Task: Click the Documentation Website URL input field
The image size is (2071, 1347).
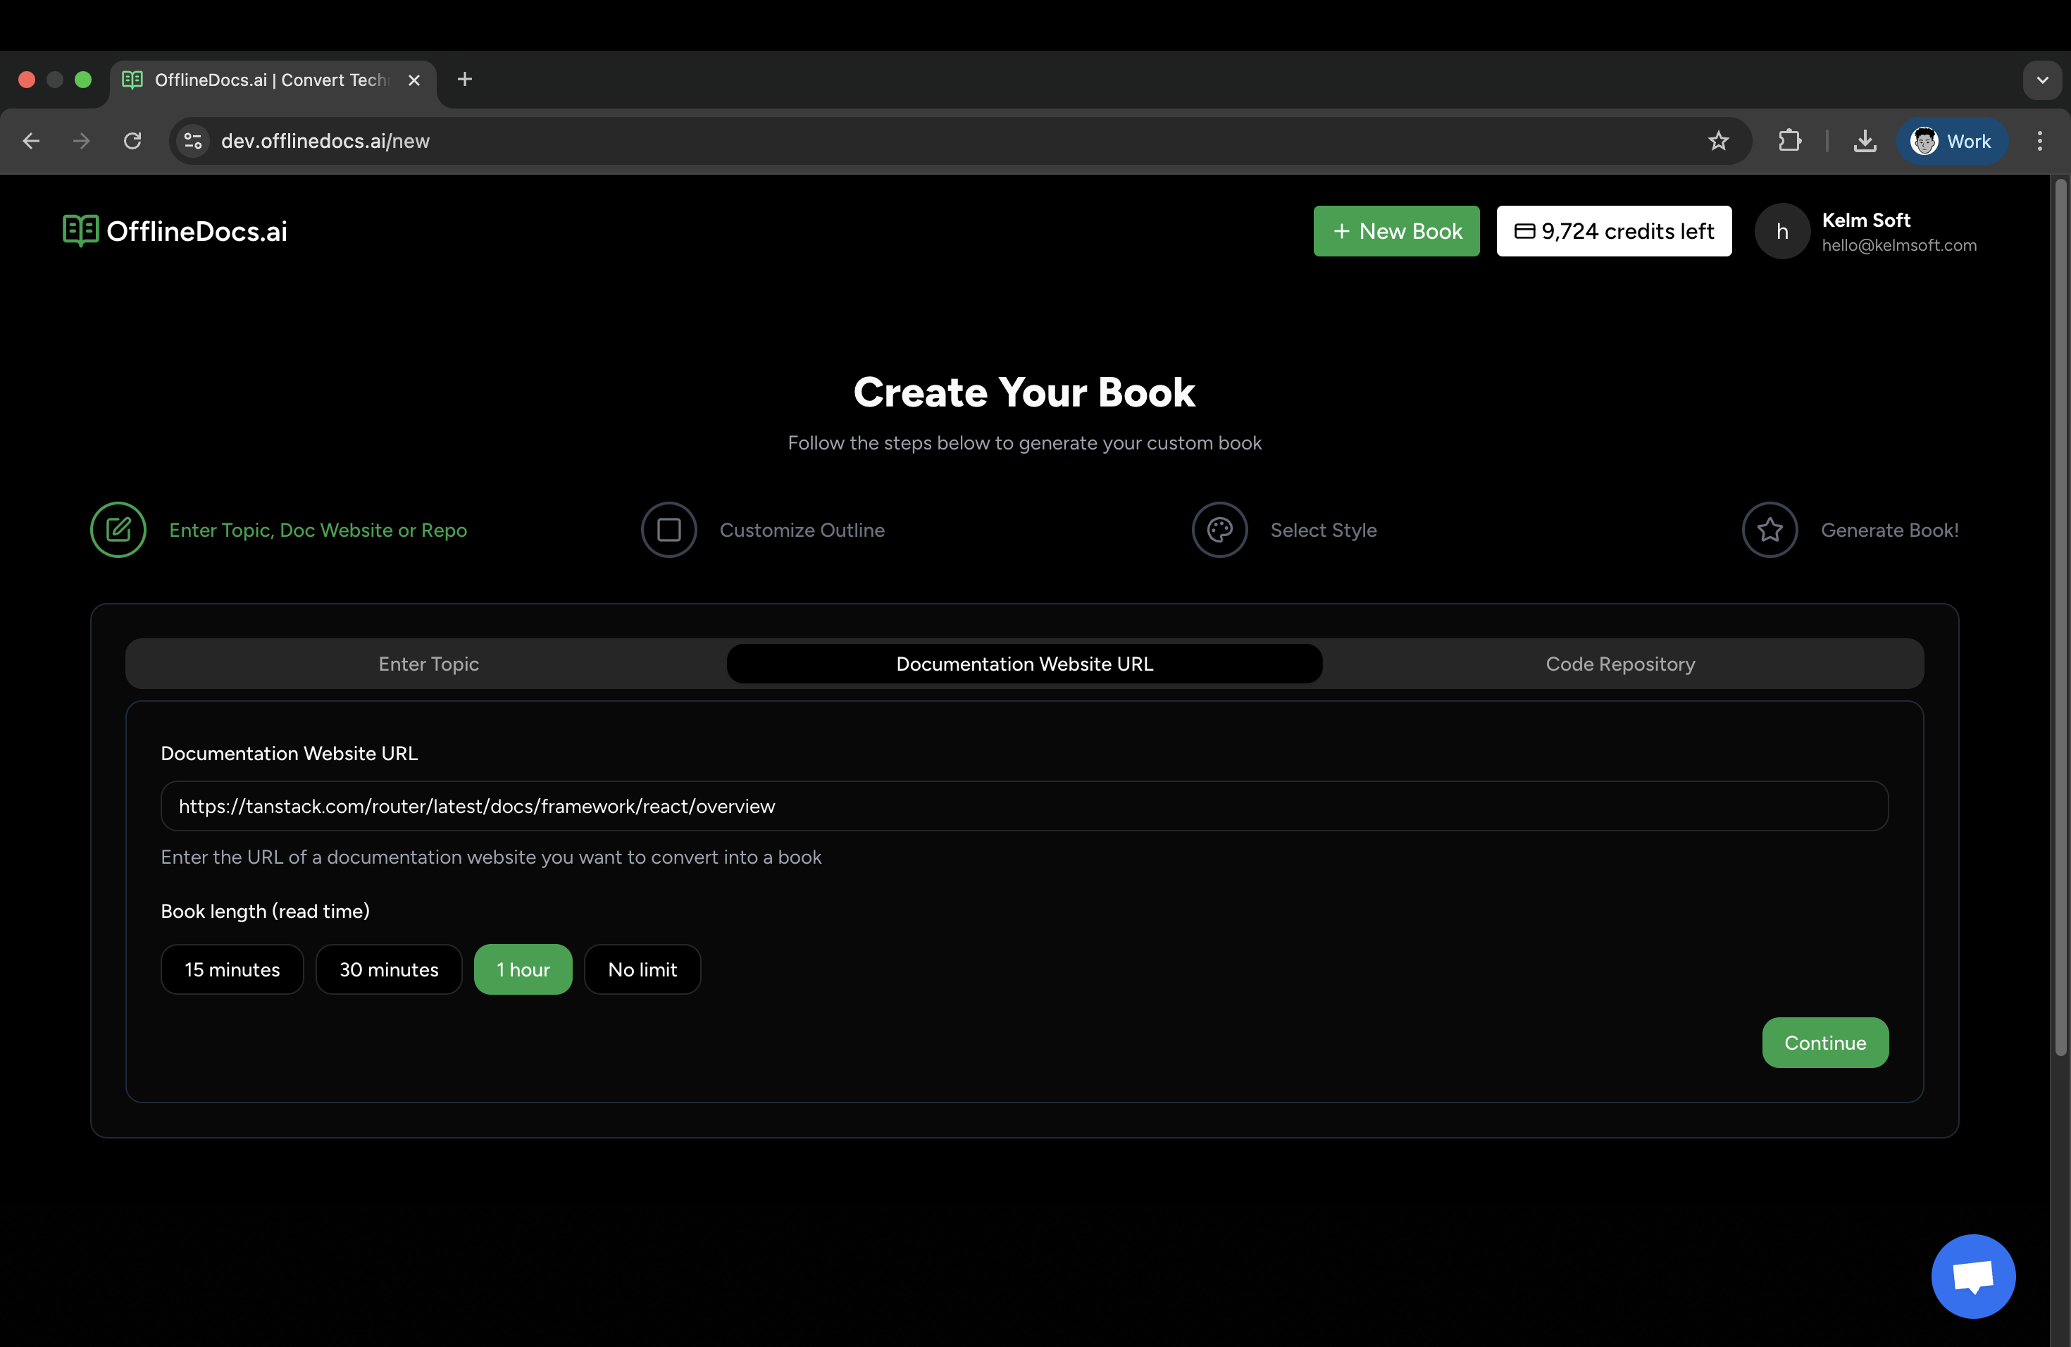Action: [x=1024, y=806]
